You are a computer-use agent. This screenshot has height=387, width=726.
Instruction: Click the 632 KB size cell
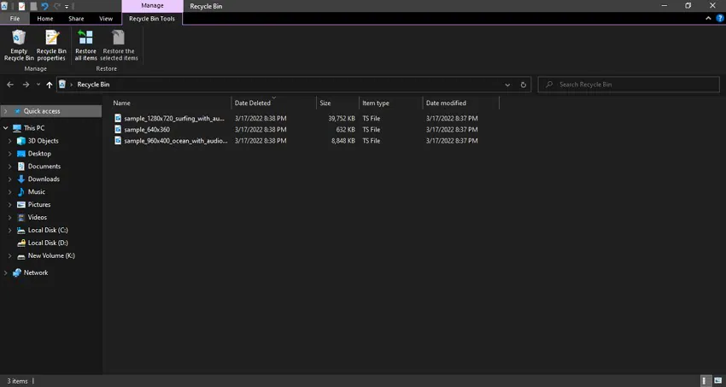click(x=345, y=130)
